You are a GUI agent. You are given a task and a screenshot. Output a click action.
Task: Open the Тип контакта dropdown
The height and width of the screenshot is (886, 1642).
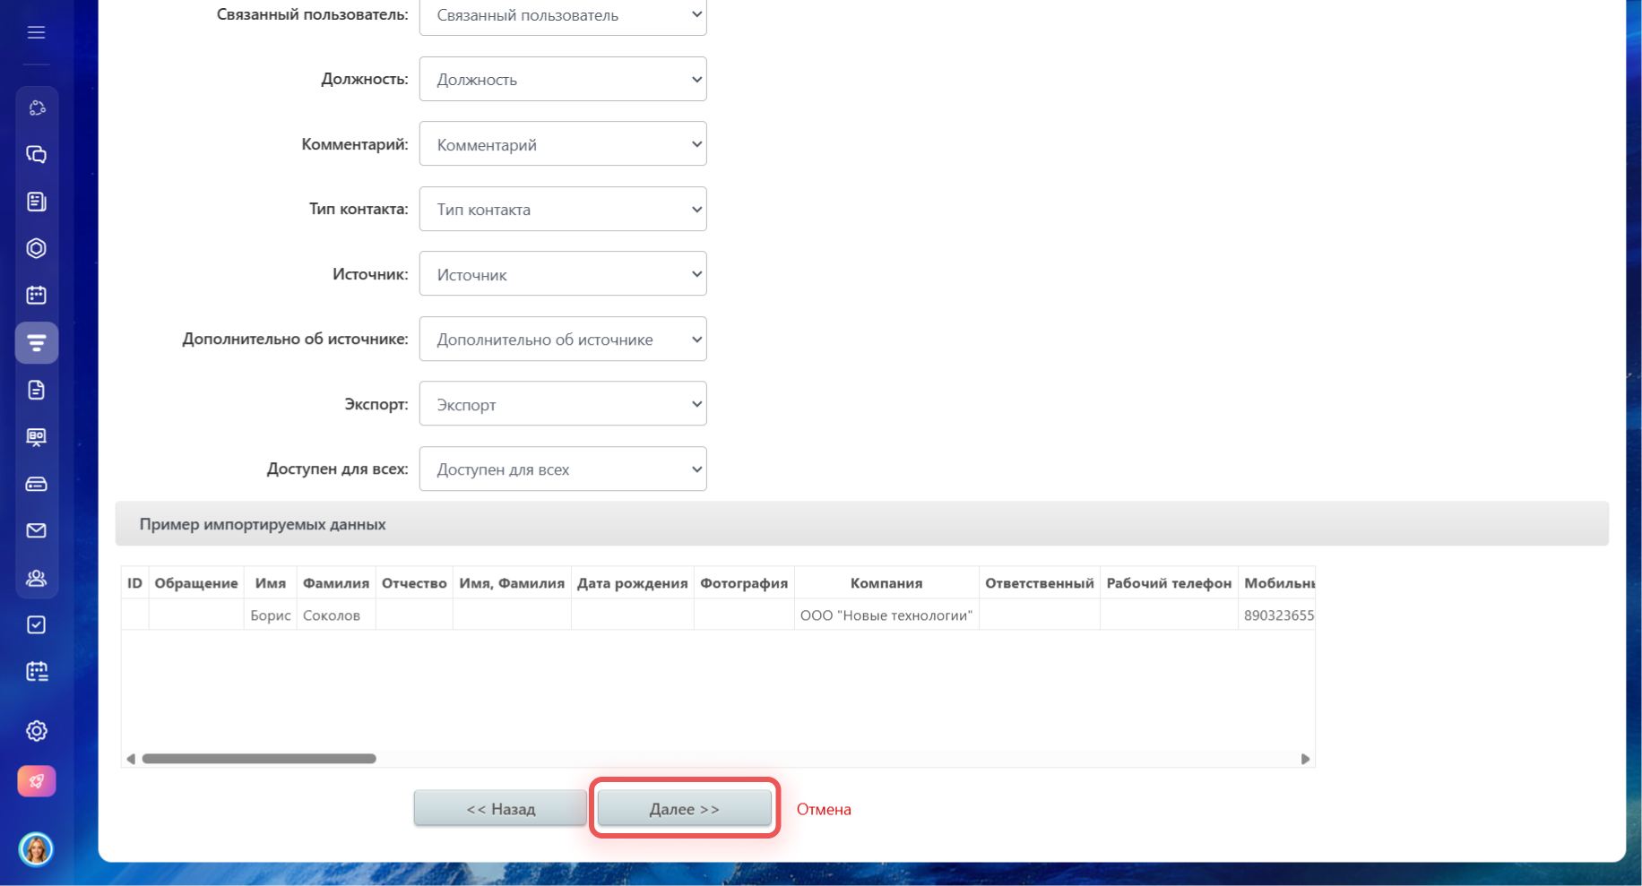click(562, 210)
